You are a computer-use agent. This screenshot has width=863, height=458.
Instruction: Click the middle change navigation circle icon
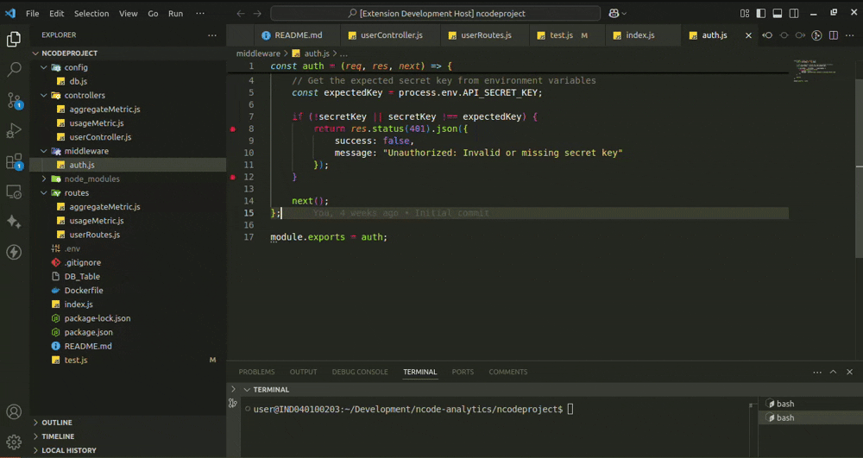click(784, 35)
